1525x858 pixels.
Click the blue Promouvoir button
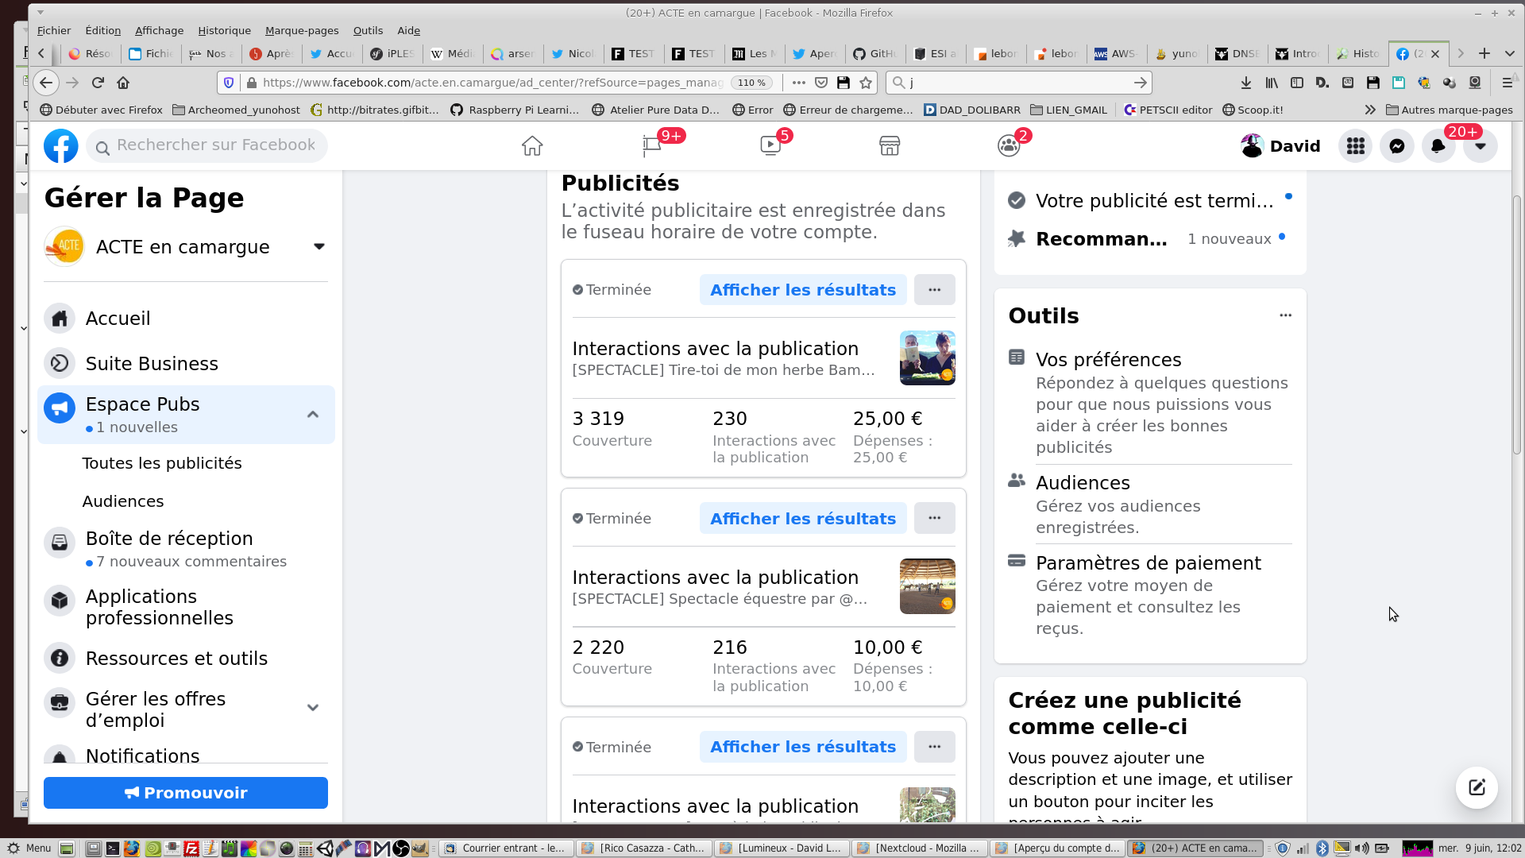tap(186, 793)
